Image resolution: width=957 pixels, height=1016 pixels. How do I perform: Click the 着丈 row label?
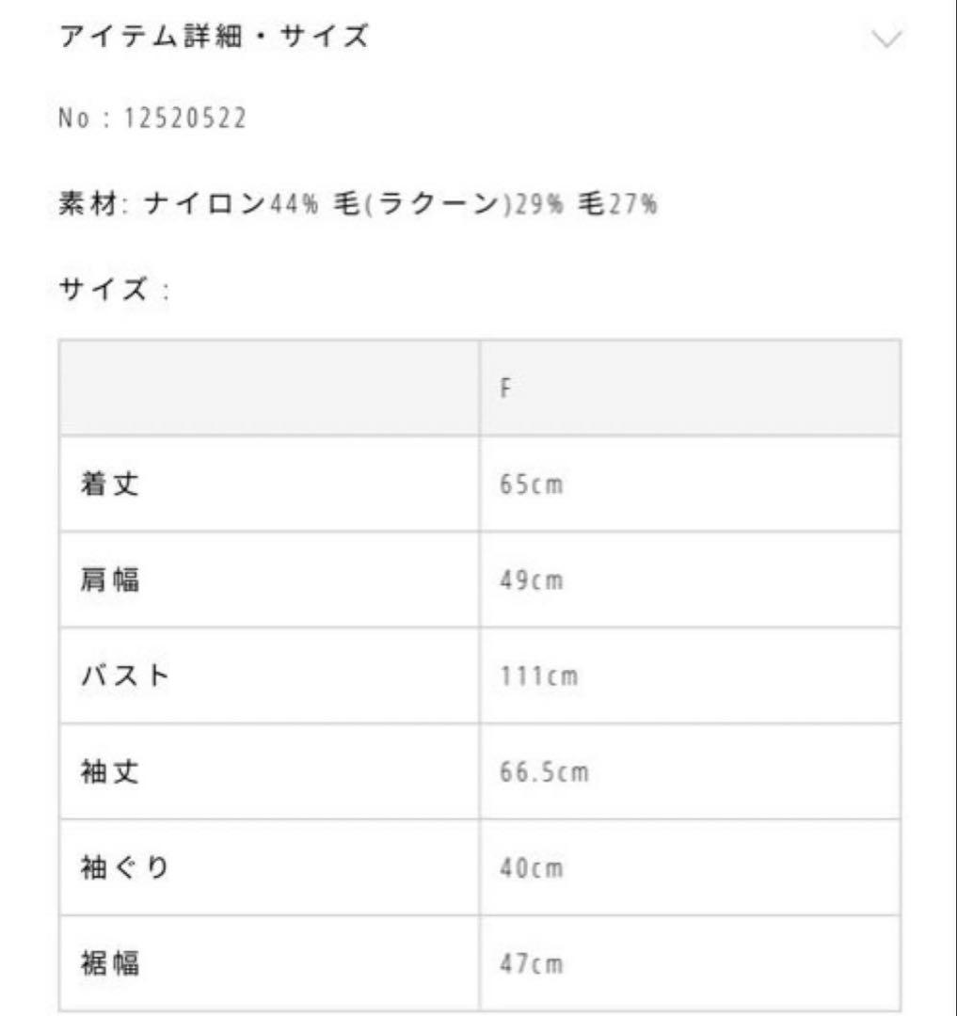click(110, 485)
